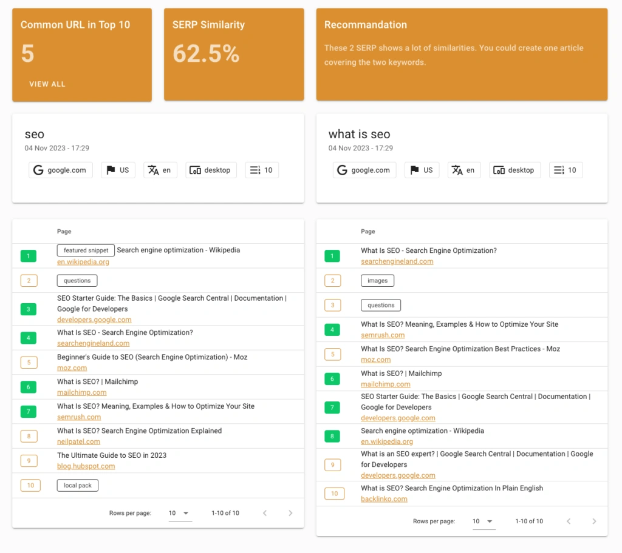
Task: Open moz.com link in seo results
Action: [72, 368]
